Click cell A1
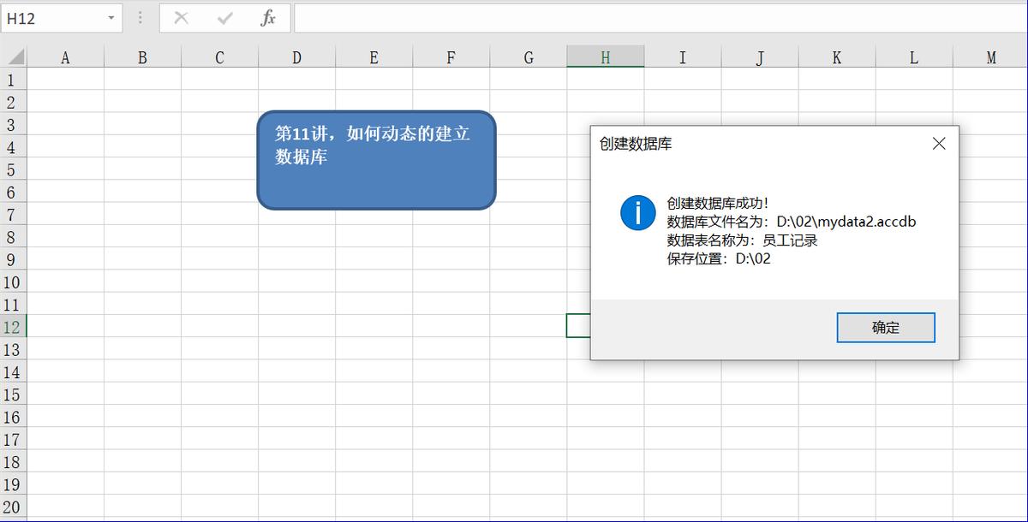 [x=65, y=80]
